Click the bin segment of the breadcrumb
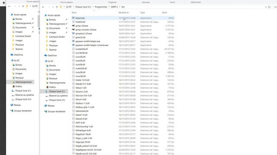Image resolution: width=277 pixels, height=155 pixels. click(123, 7)
